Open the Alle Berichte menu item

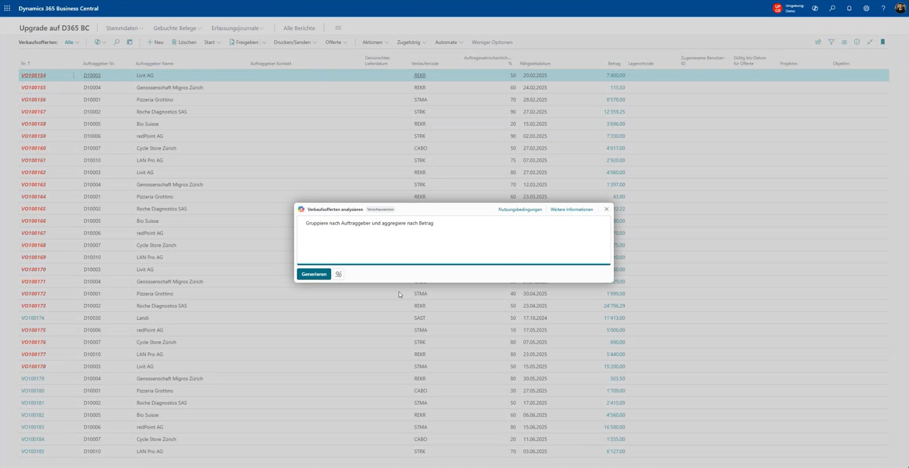(x=299, y=28)
